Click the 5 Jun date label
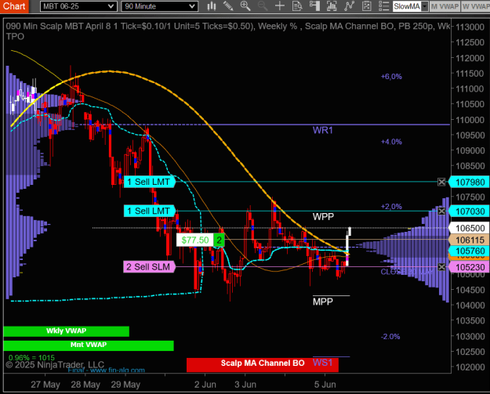Image resolution: width=490 pixels, height=394 pixels. point(325,385)
